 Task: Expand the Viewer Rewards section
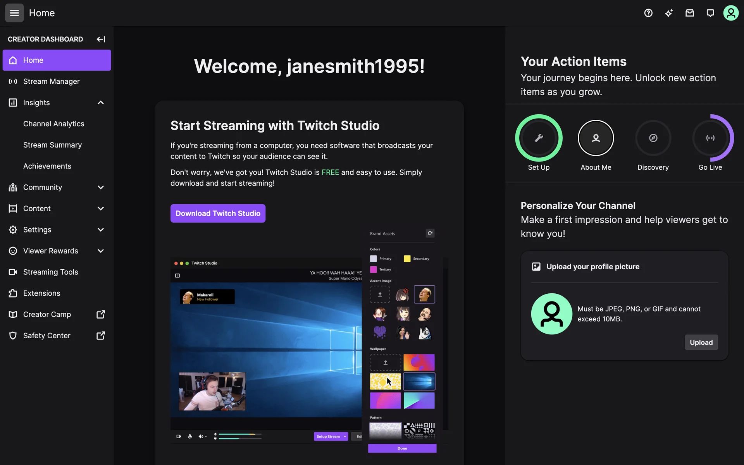(x=101, y=251)
